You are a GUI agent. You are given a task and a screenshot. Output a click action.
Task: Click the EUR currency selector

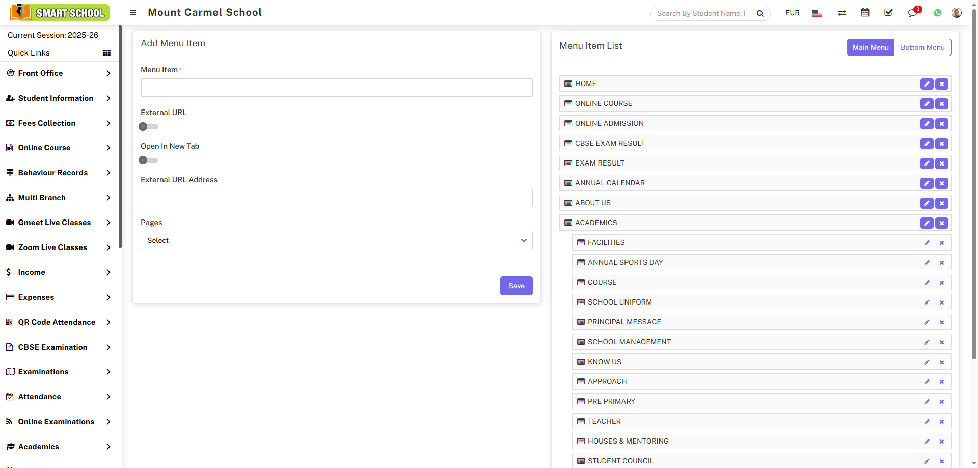pyautogui.click(x=792, y=13)
